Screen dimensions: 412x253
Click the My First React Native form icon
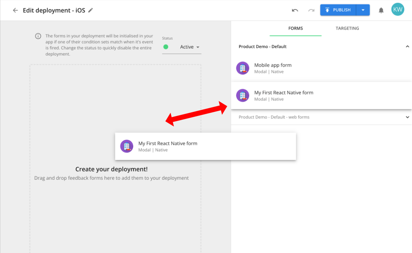[243, 95]
